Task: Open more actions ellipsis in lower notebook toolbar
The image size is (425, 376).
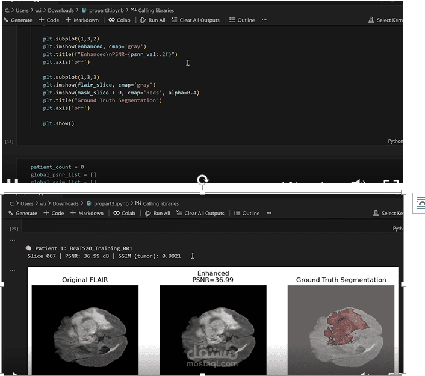Action: (x=269, y=213)
